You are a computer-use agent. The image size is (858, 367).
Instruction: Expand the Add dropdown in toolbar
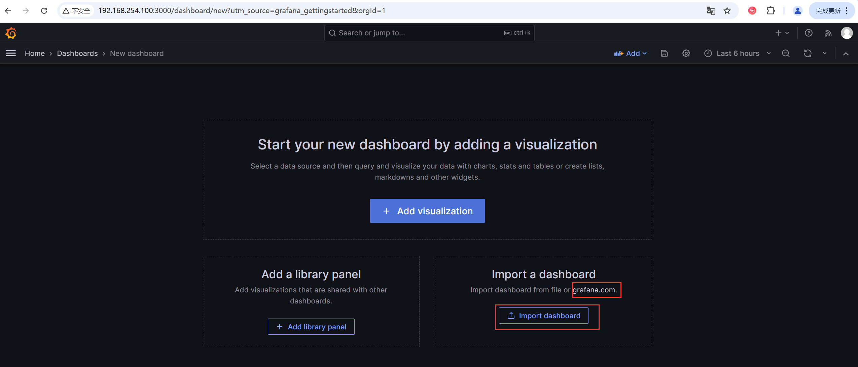[630, 53]
